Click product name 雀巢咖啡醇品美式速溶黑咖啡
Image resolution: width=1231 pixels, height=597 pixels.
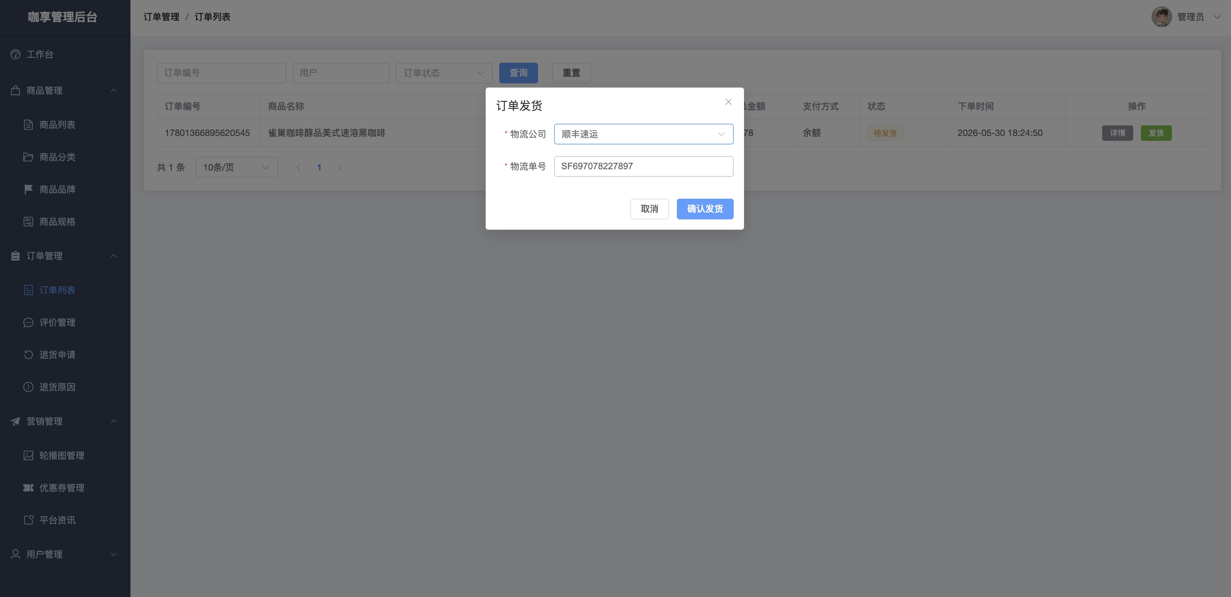[x=326, y=133]
